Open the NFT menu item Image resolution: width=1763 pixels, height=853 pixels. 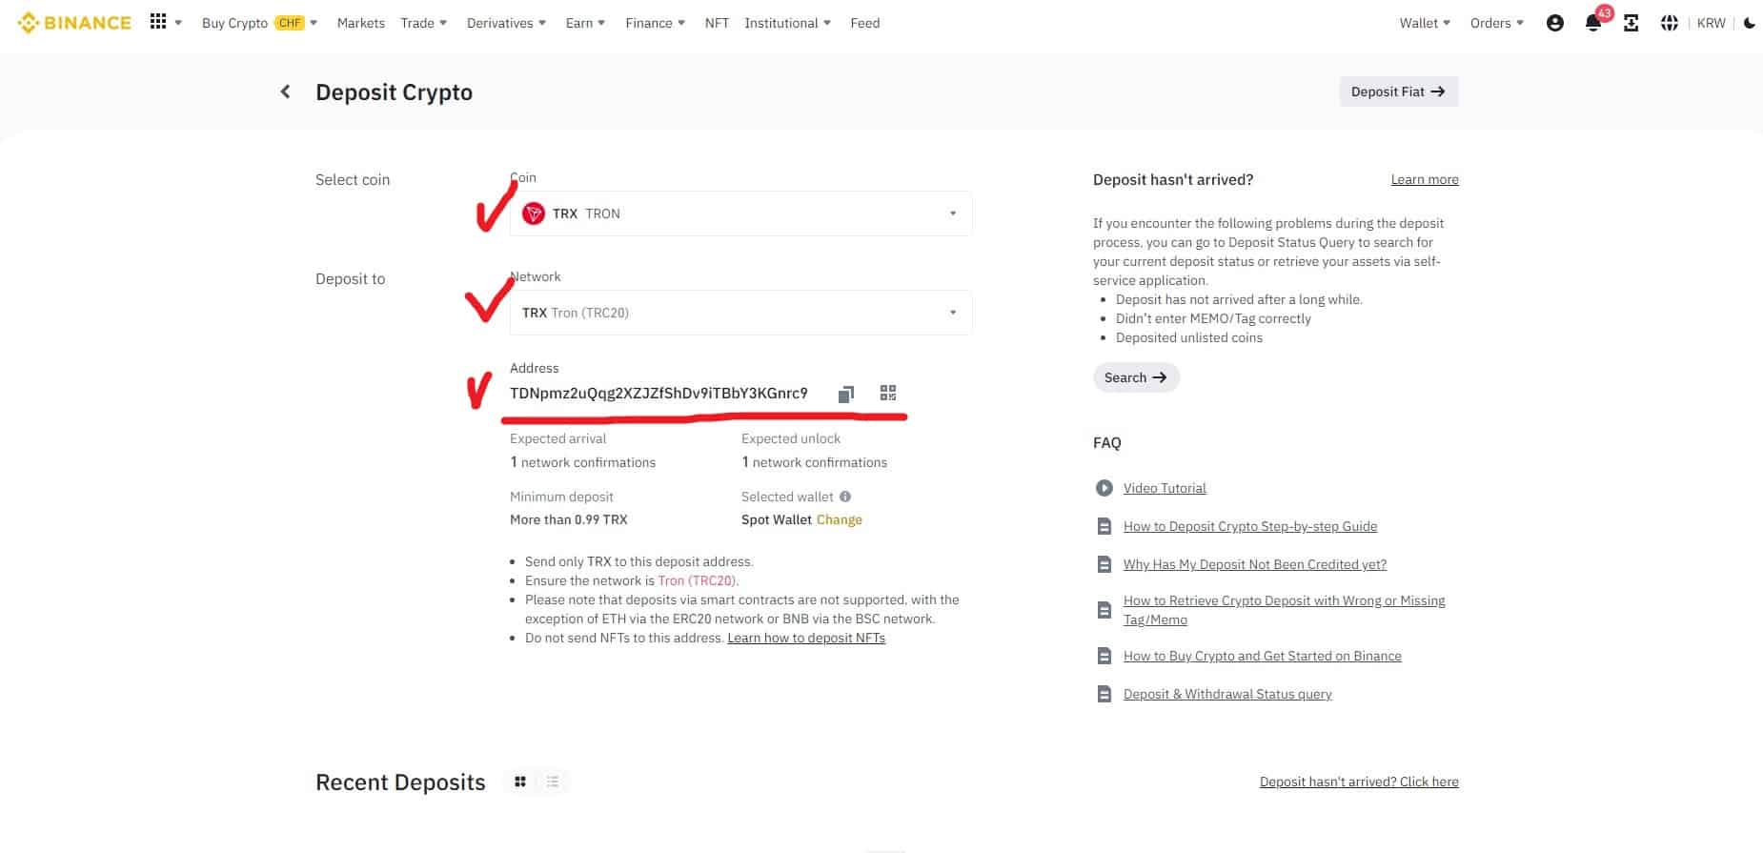click(x=717, y=23)
